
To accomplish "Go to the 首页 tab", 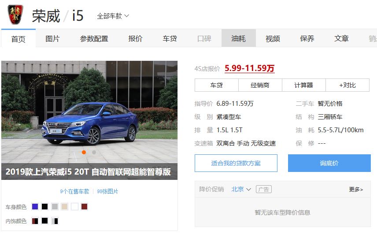I will 18,39.
